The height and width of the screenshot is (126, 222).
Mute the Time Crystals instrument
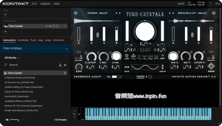50,26
